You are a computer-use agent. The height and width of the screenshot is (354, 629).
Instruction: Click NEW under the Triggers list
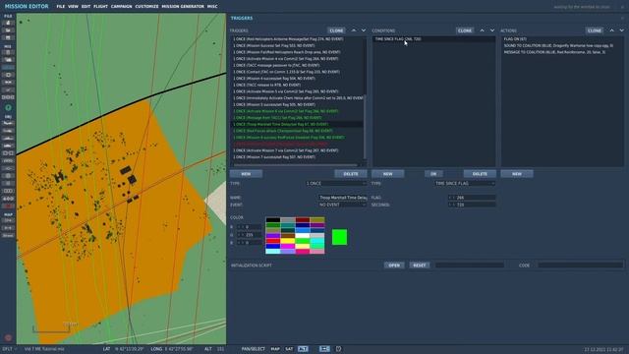tap(246, 174)
